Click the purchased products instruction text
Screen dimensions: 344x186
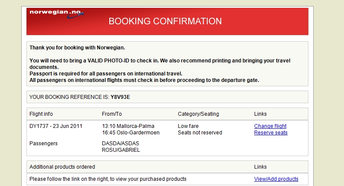click(108, 179)
